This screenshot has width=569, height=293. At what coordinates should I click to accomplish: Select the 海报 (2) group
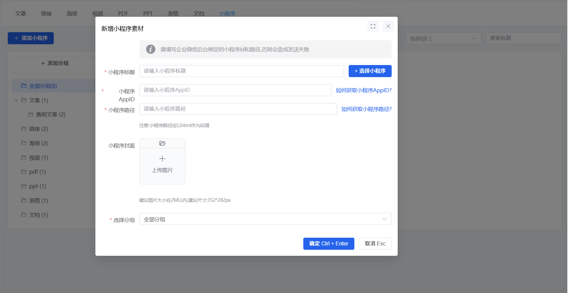[x=39, y=143]
